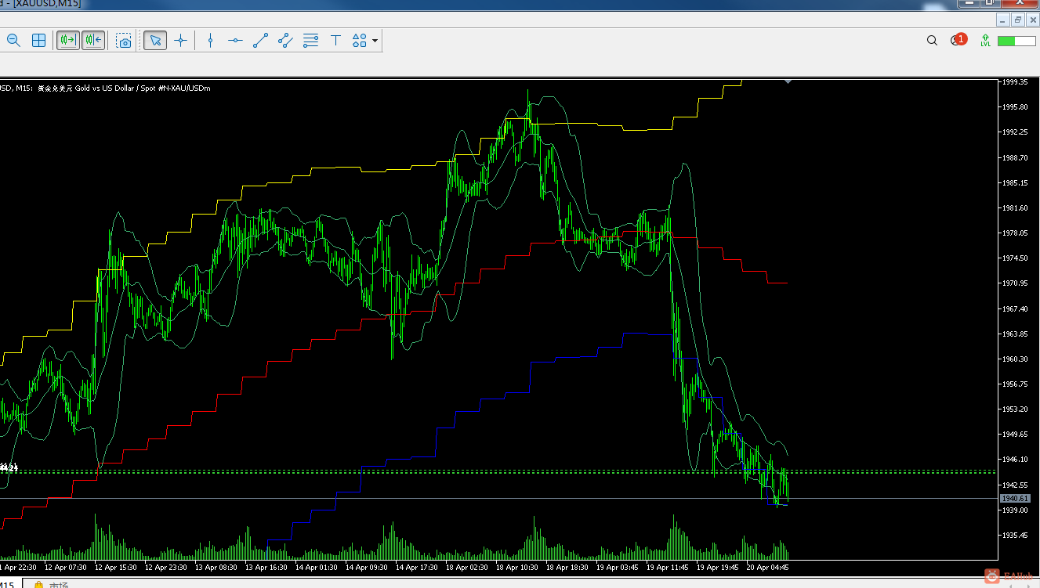The image size is (1040, 588).
Task: Zoom out the chart with the magnifier
Action: click(x=13, y=41)
